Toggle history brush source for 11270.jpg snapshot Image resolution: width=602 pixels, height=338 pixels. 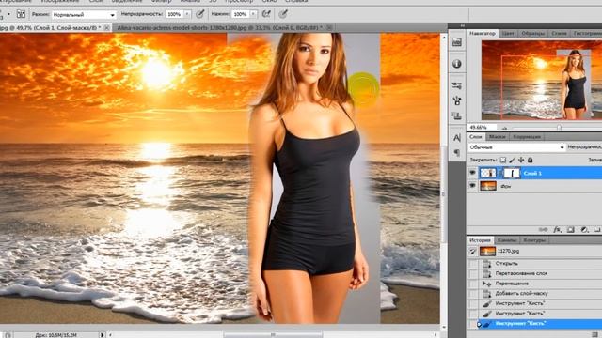[x=472, y=252]
